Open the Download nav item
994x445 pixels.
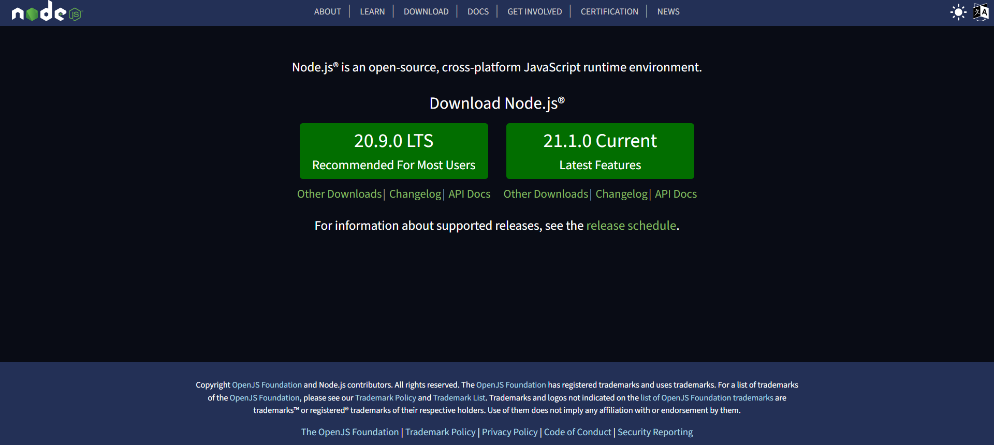tap(426, 11)
